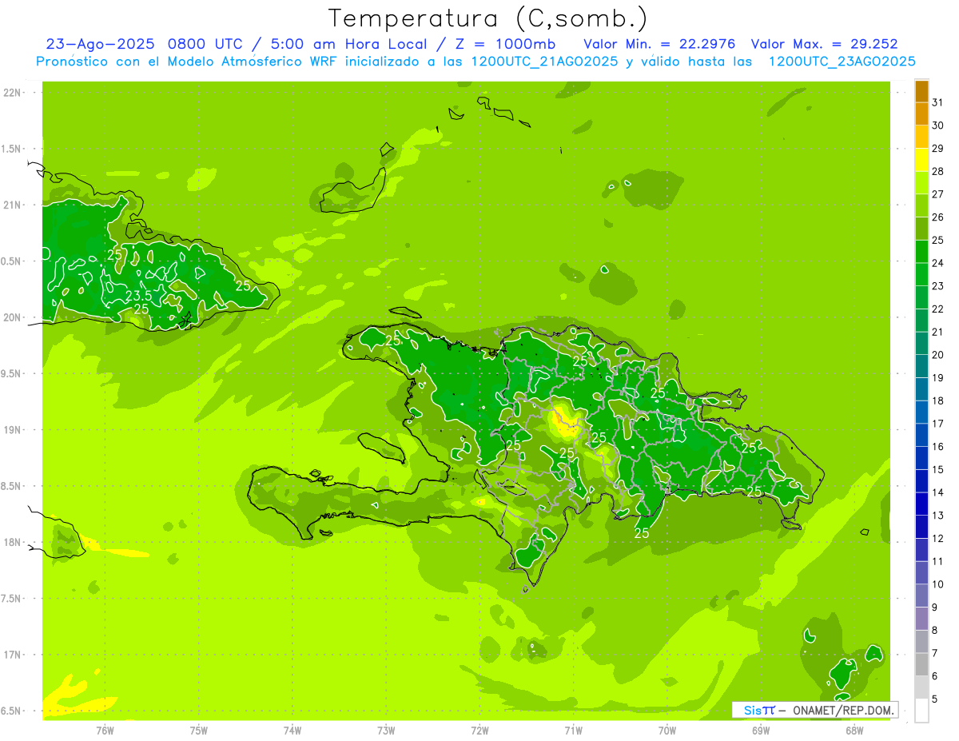
Task: Click the '72W' longitude label
Action: (479, 731)
